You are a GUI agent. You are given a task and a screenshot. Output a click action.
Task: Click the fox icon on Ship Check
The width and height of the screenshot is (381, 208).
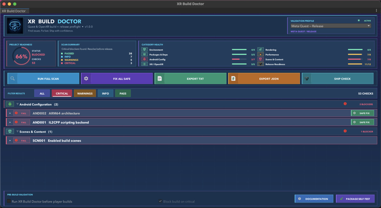(307, 78)
